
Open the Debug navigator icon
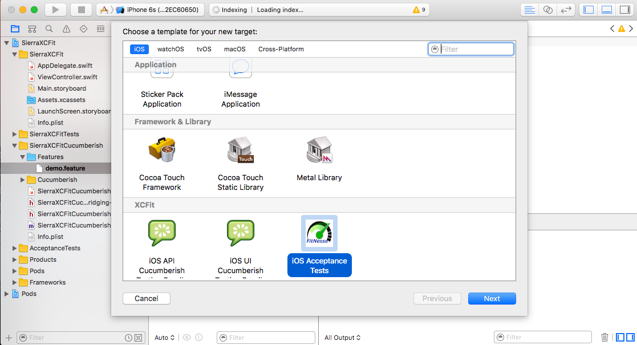tap(100, 29)
